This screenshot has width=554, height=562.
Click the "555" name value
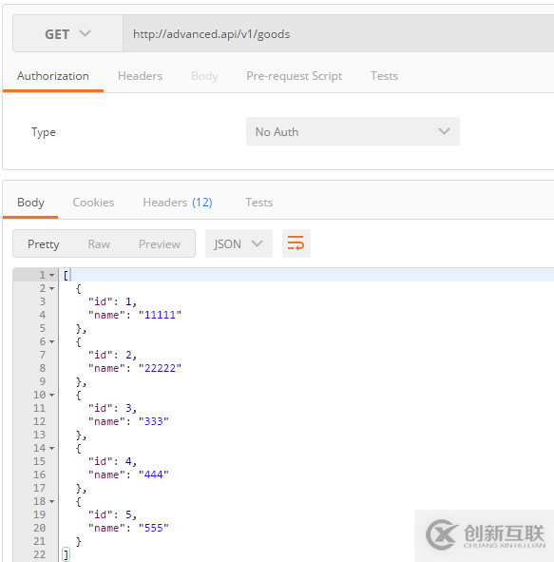pyautogui.click(x=154, y=528)
